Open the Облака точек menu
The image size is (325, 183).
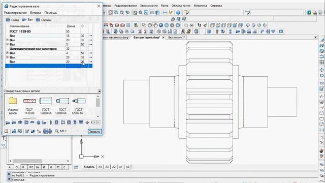pos(181,6)
